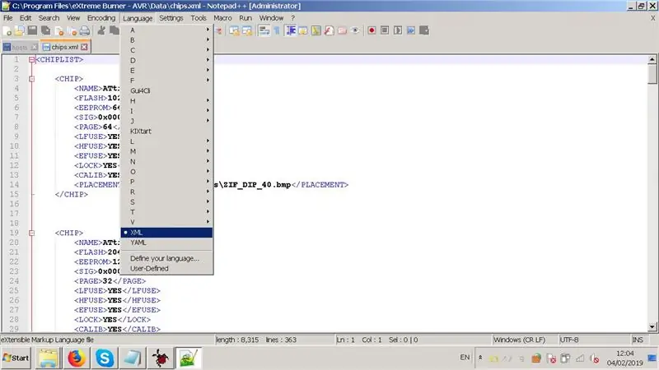Select YAML in the Language menu
This screenshot has height=370, width=659.
[167, 243]
